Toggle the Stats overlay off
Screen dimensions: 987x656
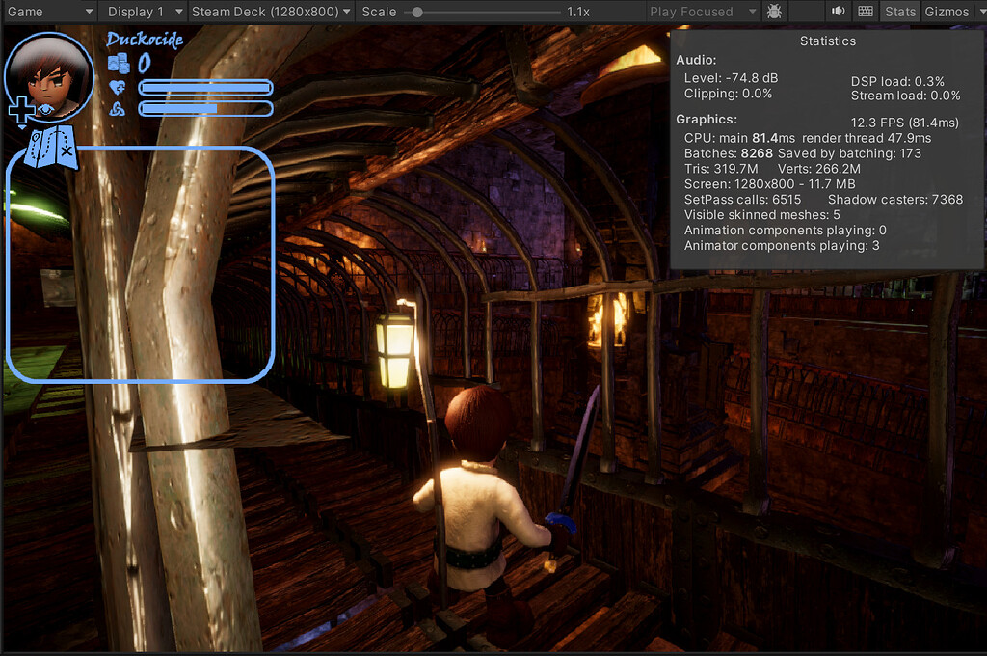[899, 12]
